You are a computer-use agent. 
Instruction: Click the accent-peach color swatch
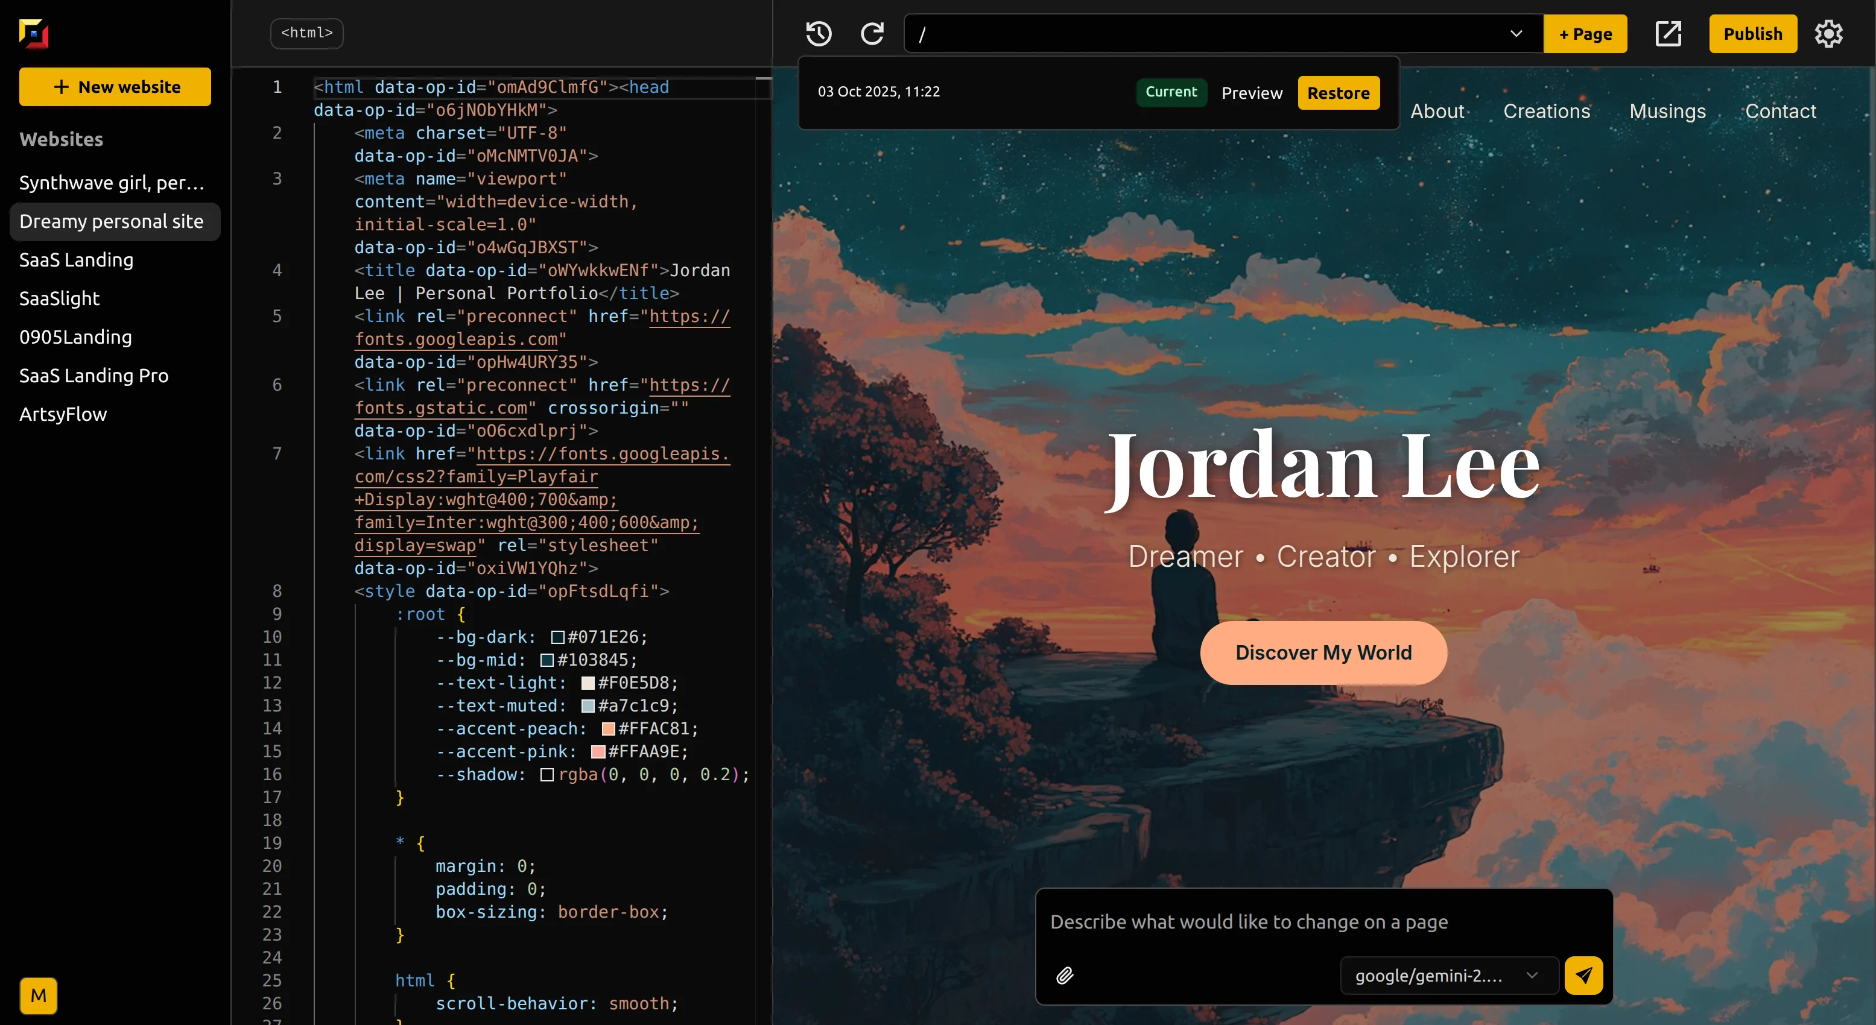(608, 729)
